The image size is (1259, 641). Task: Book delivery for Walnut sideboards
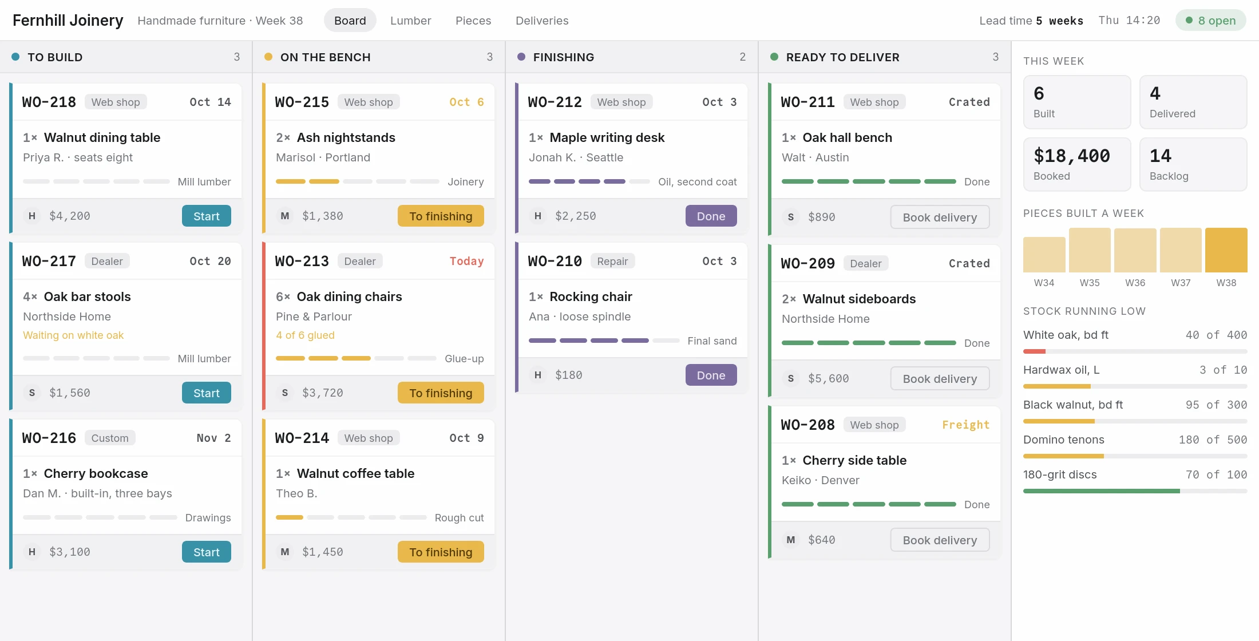pyautogui.click(x=940, y=378)
